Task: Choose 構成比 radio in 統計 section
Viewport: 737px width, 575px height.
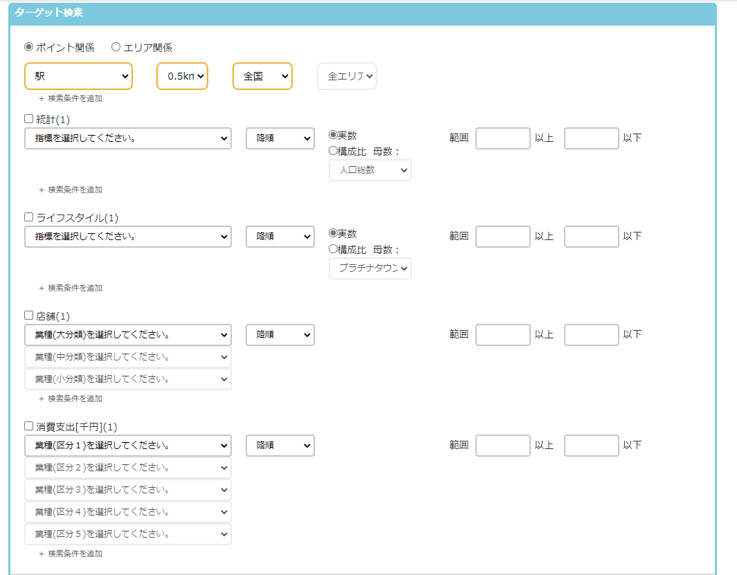Action: (333, 151)
